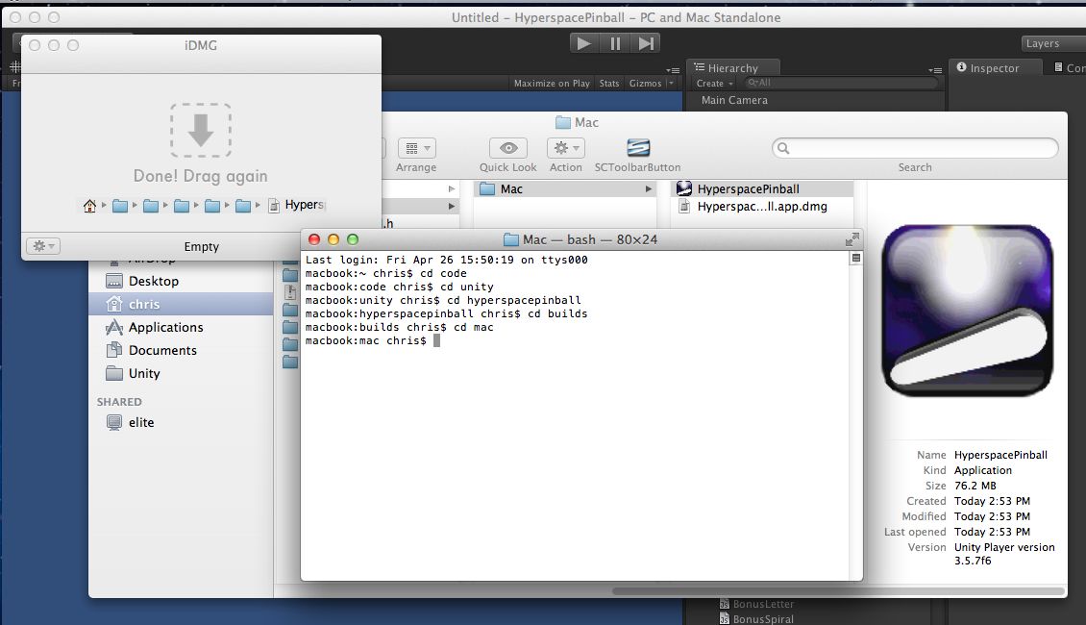Click the Quick Look eye button

(508, 148)
